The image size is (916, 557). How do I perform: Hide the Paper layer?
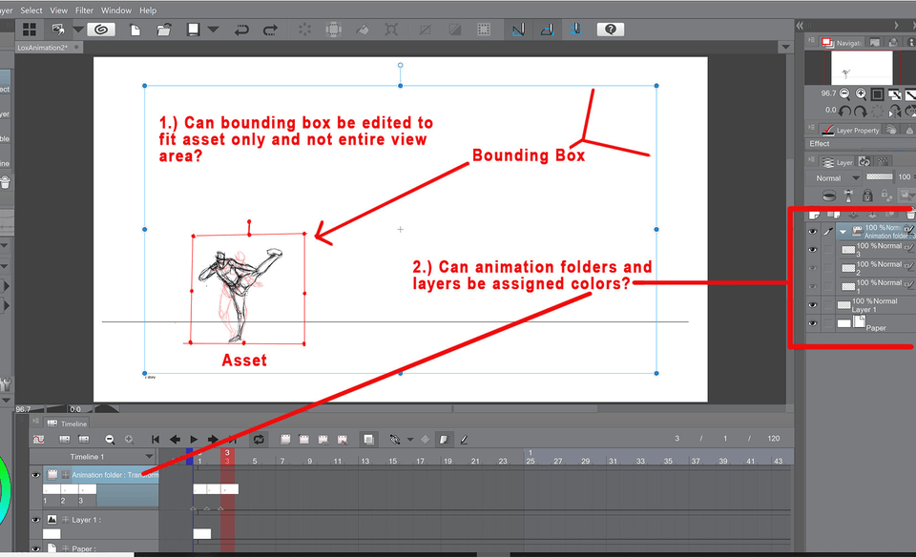[813, 322]
